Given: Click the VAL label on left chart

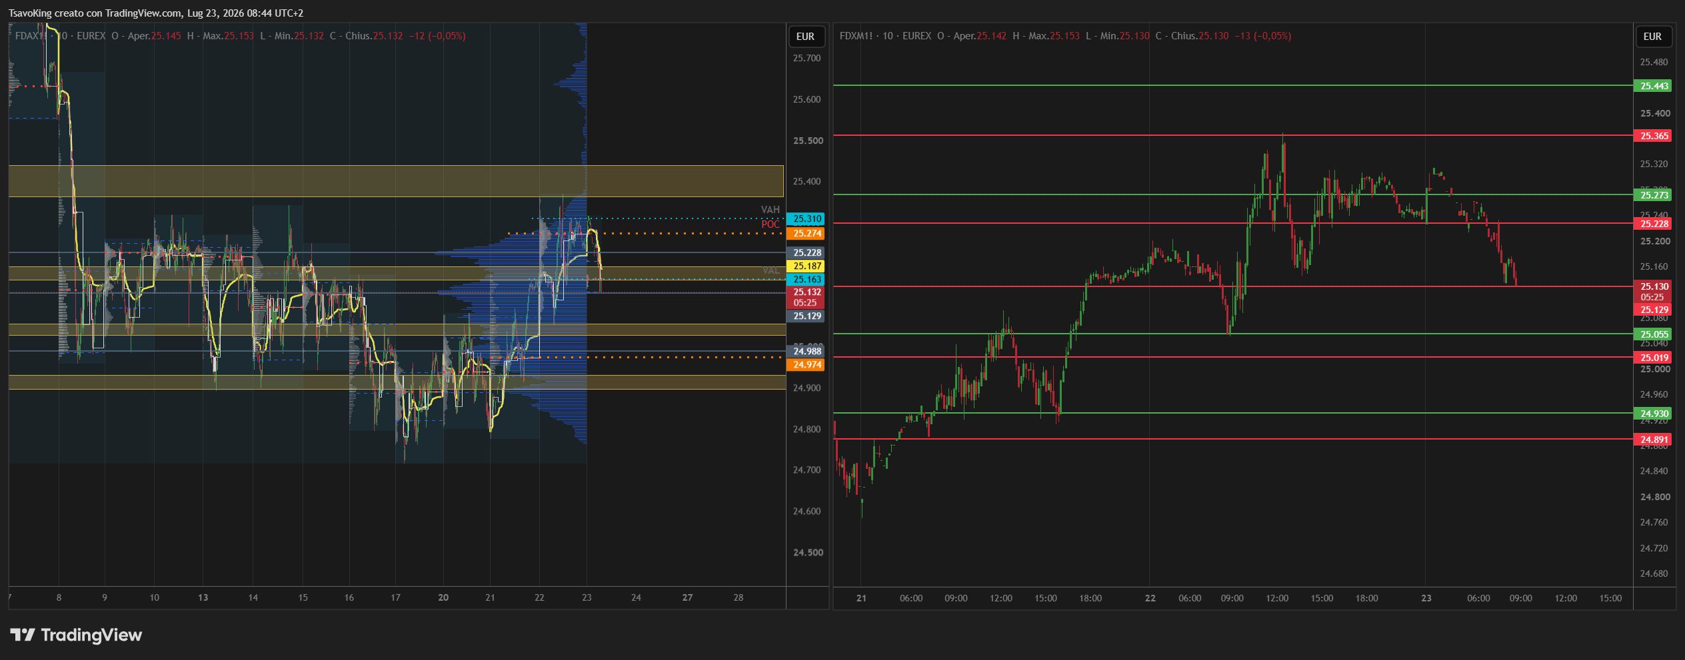Looking at the screenshot, I should 771,270.
